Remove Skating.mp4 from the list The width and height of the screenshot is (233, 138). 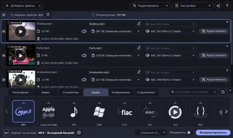click(227, 22)
